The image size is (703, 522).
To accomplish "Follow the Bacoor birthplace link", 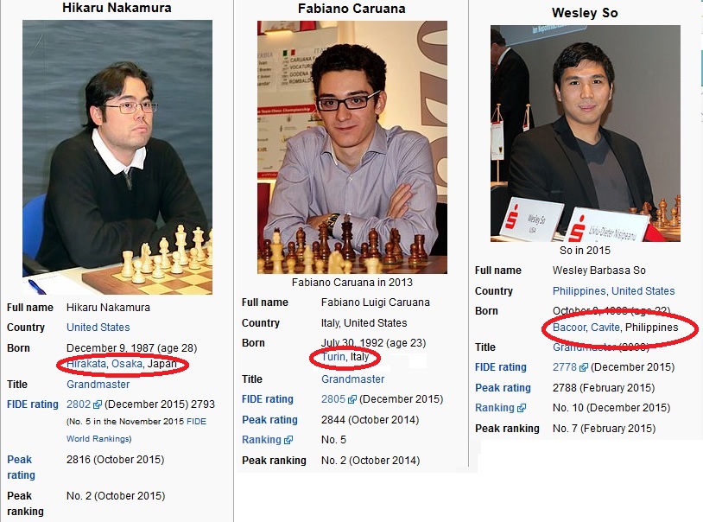I will point(569,328).
